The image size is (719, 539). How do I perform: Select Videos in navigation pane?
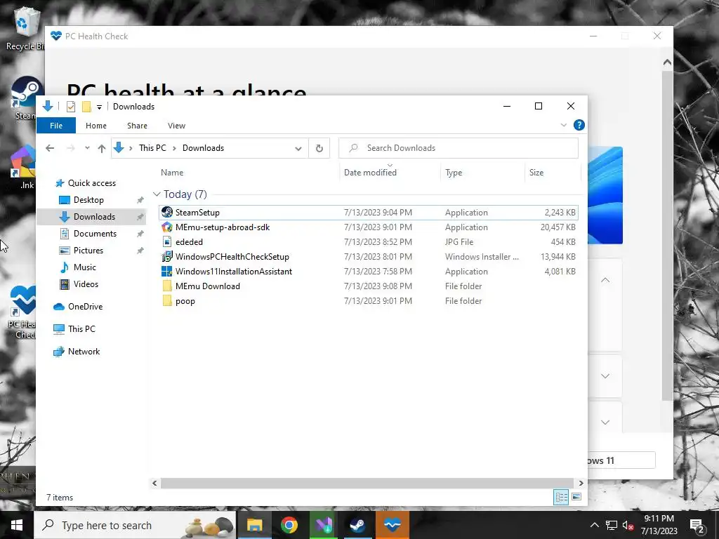(86, 284)
